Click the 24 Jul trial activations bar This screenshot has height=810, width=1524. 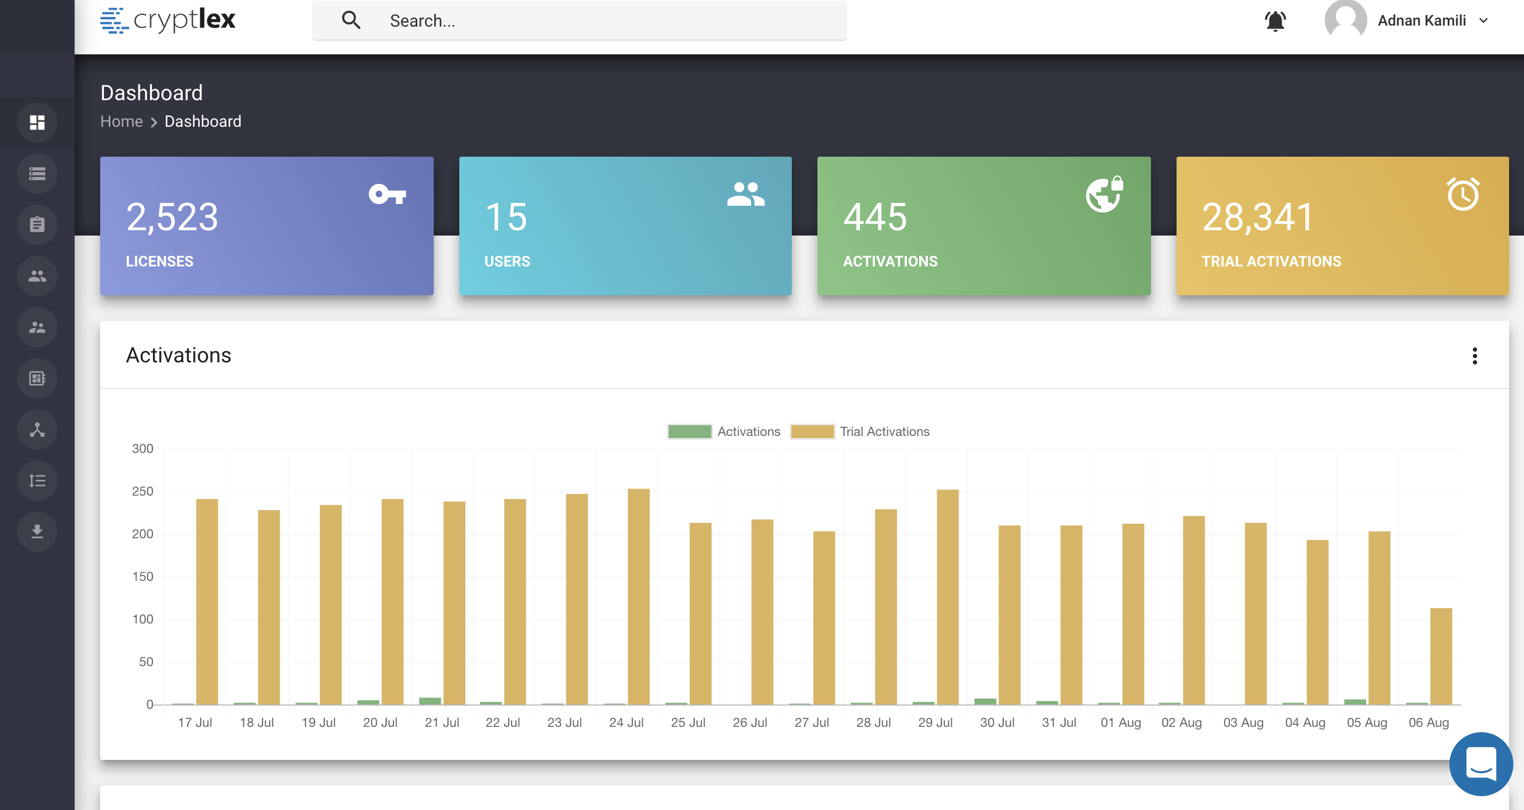[638, 596]
